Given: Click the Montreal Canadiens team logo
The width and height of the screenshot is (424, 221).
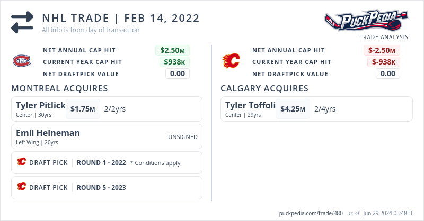Looking at the screenshot, I should (22, 62).
